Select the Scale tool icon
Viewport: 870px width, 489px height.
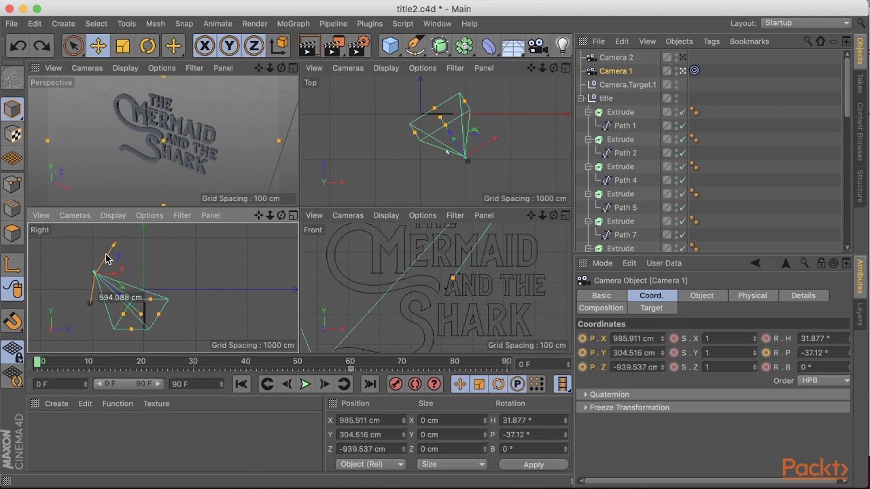[123, 46]
